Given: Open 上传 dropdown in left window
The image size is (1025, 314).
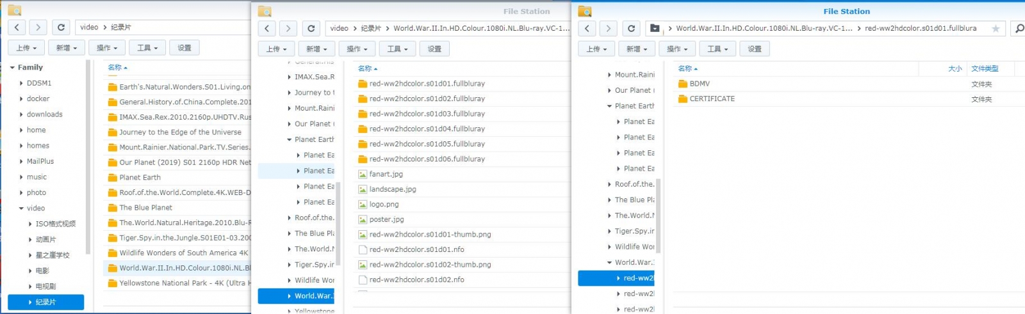Looking at the screenshot, I should pyautogui.click(x=26, y=48).
